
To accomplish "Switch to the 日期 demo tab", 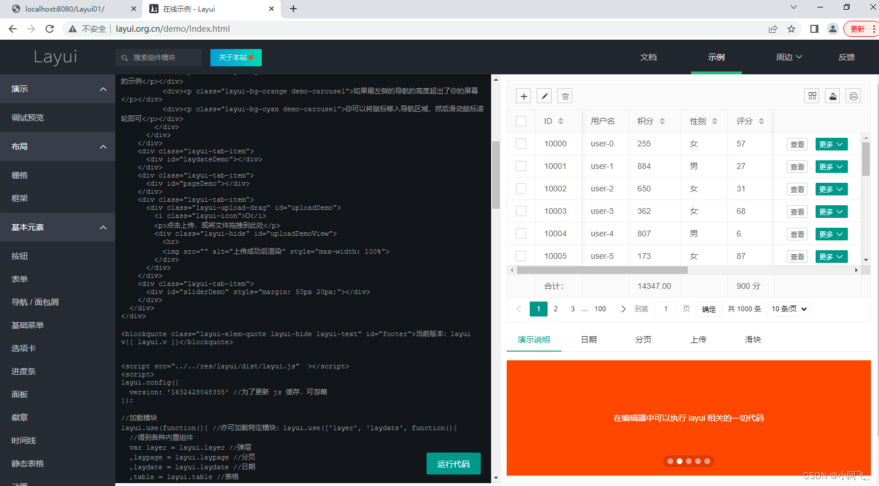I will coord(588,340).
